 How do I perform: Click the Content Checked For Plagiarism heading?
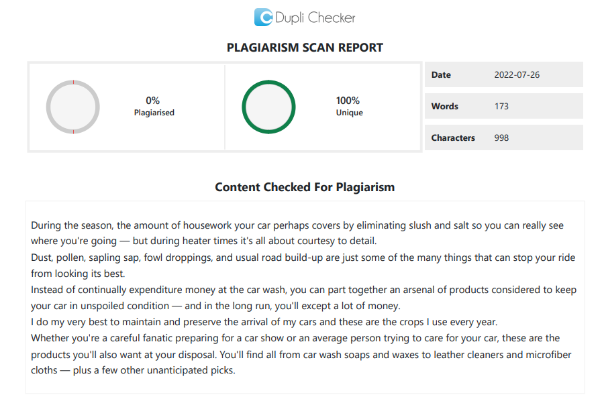305,187
